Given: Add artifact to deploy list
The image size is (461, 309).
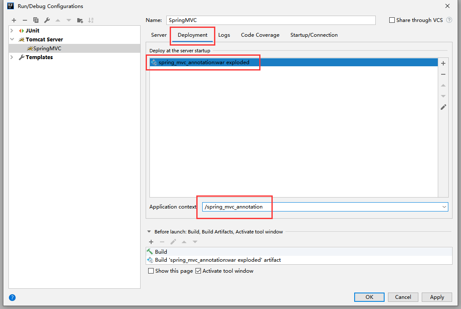Looking at the screenshot, I should 443,63.
